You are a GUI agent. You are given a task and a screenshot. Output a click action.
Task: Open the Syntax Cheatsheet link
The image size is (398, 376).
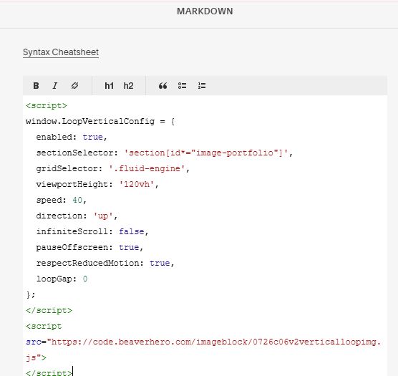61,52
